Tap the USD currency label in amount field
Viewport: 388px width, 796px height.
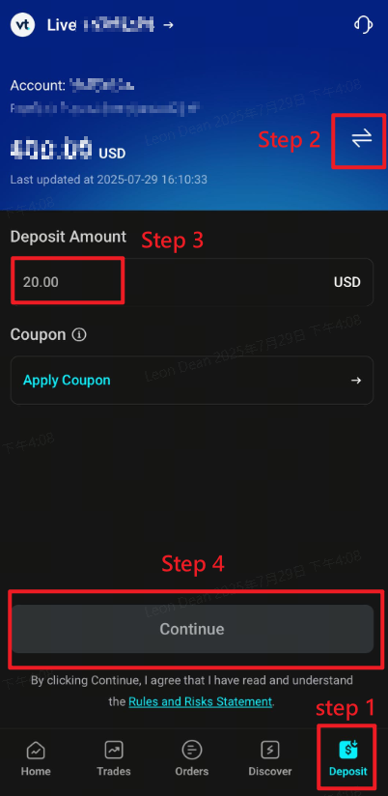(346, 282)
